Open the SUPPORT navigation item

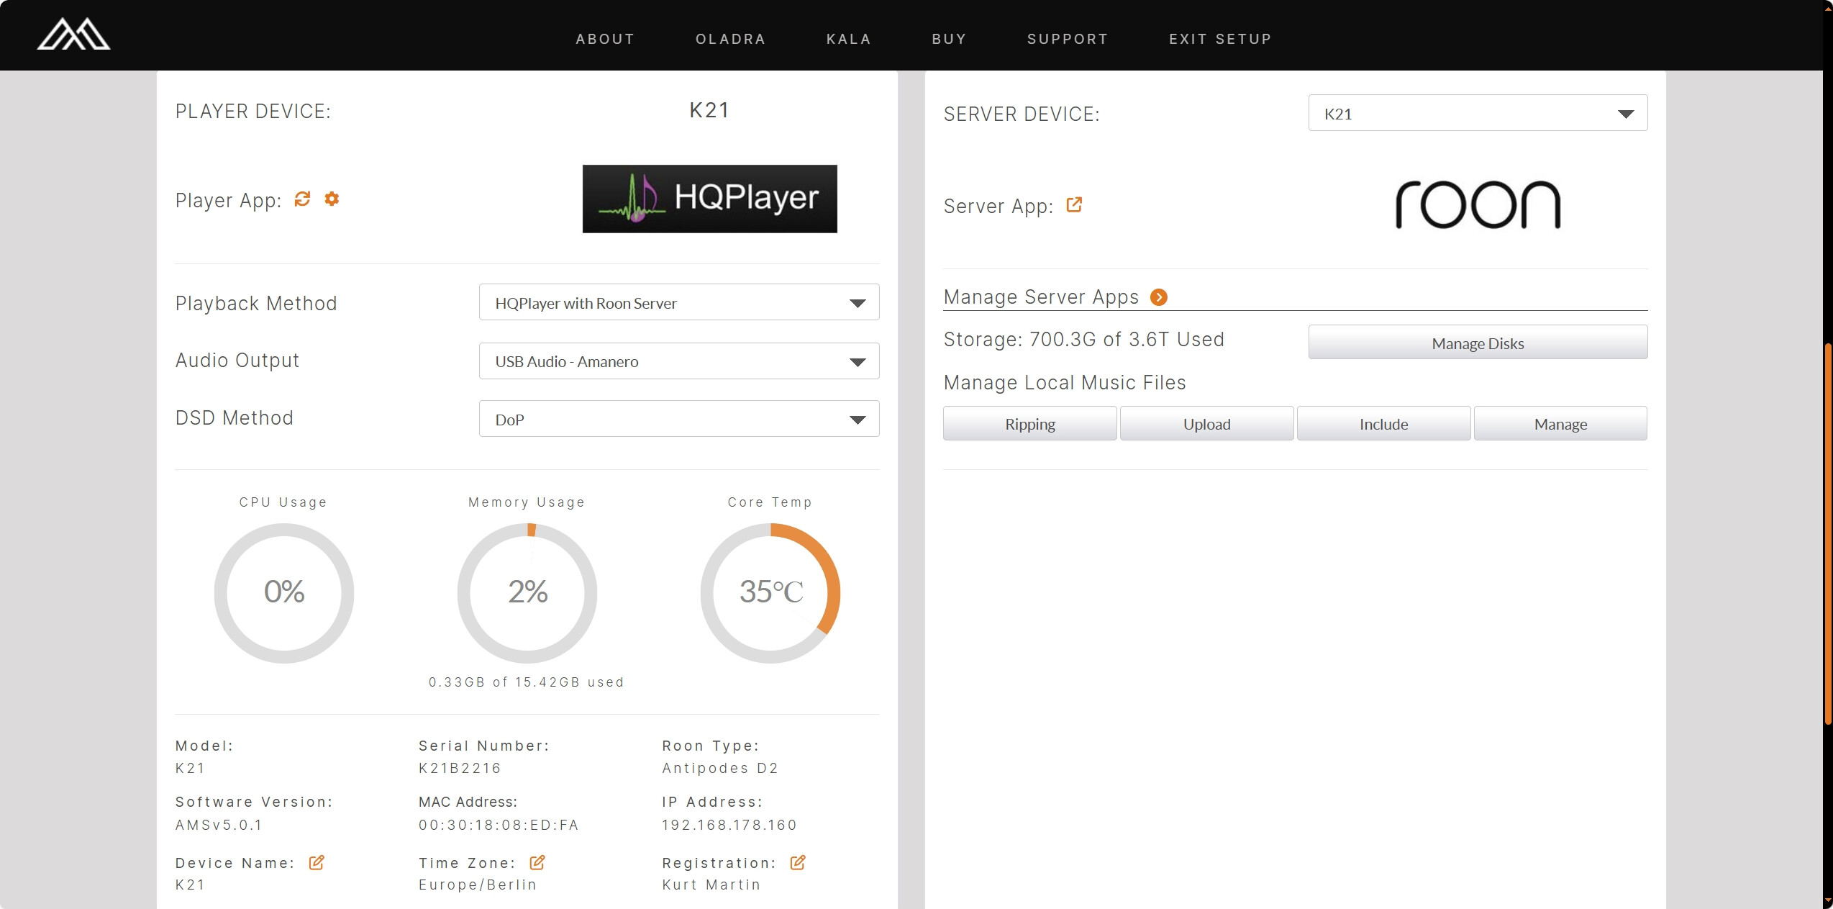pyautogui.click(x=1068, y=39)
